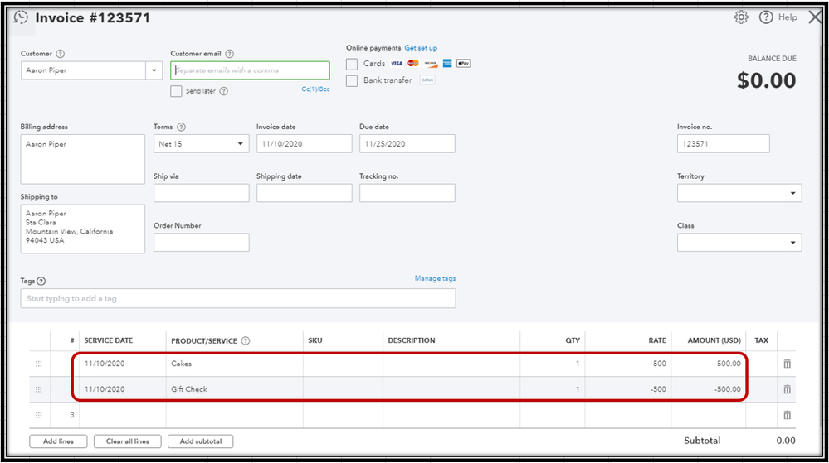Open the settings gear icon
The width and height of the screenshot is (829, 463).
coord(741,17)
